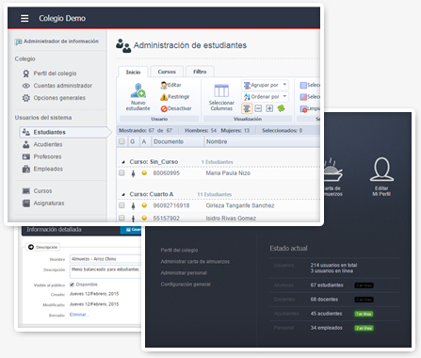Viewport: 421px width, 358px height.
Task: Click the Descripción text area
Action: coord(105,272)
